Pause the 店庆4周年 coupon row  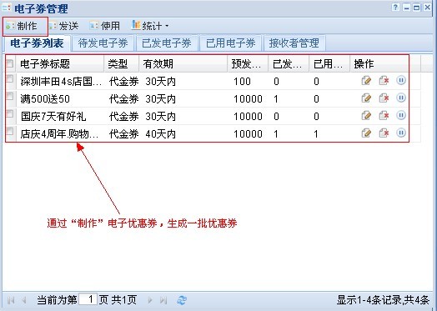click(401, 133)
